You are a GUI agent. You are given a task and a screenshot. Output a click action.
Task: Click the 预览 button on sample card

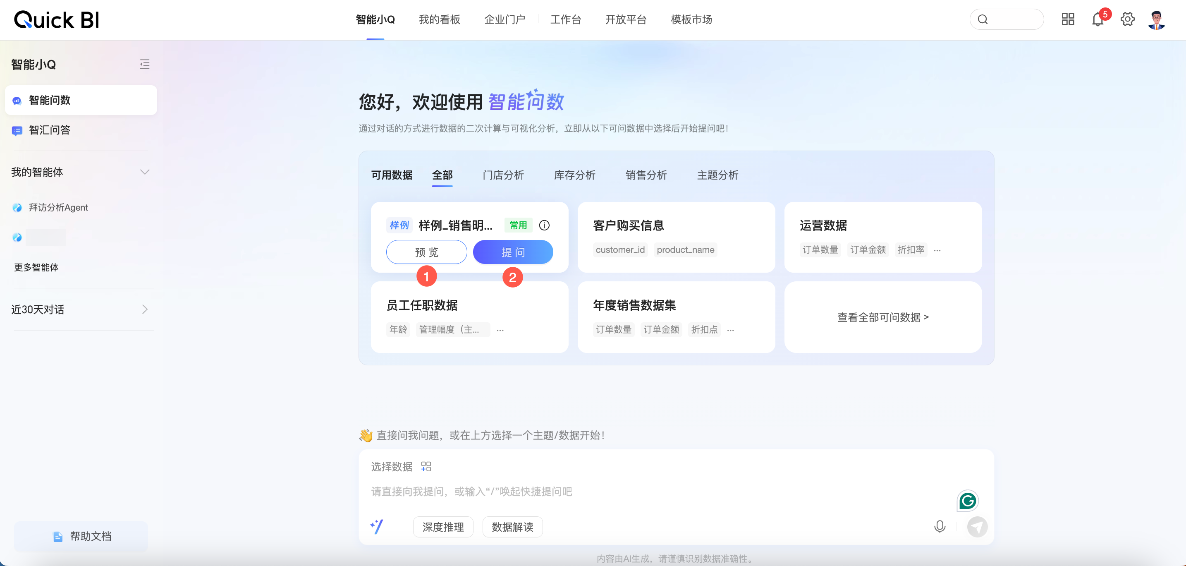(426, 252)
